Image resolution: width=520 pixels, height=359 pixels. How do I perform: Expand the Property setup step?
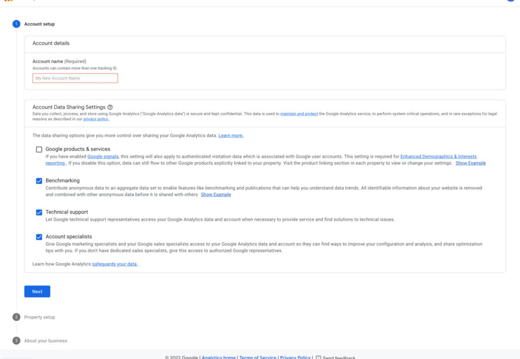coord(40,317)
